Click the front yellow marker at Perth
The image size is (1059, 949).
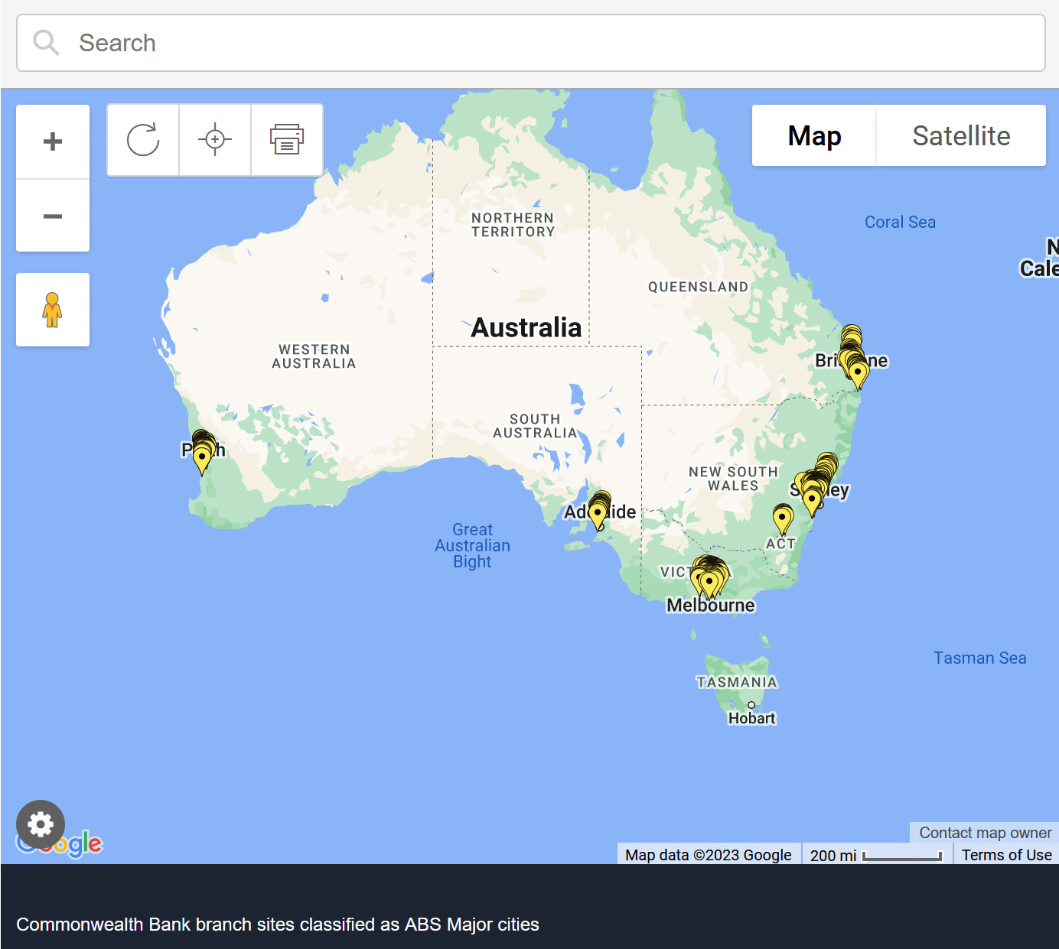[202, 461]
